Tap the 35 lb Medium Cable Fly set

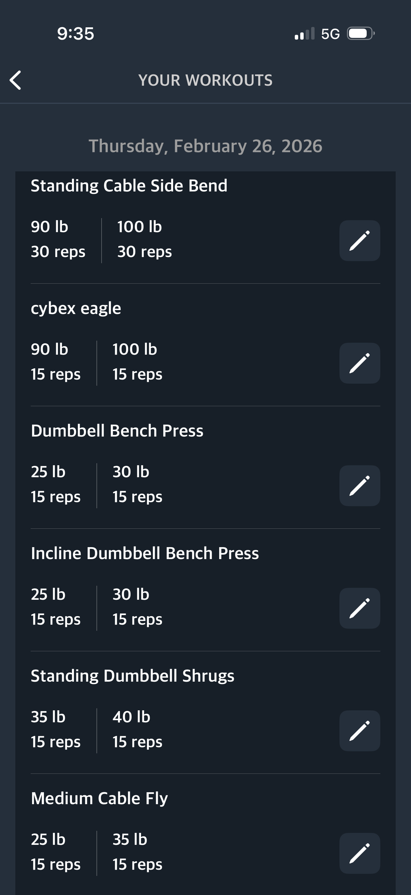coord(137,852)
